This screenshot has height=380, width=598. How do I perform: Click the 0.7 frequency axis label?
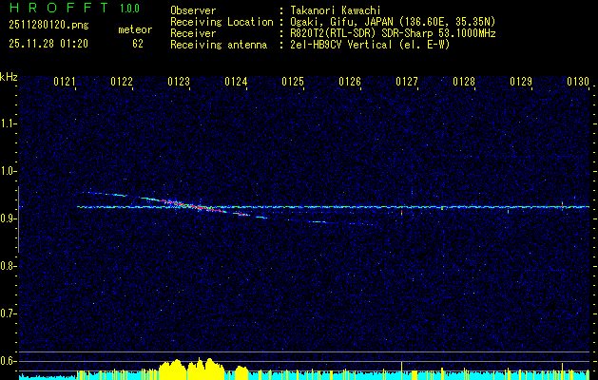coord(9,313)
